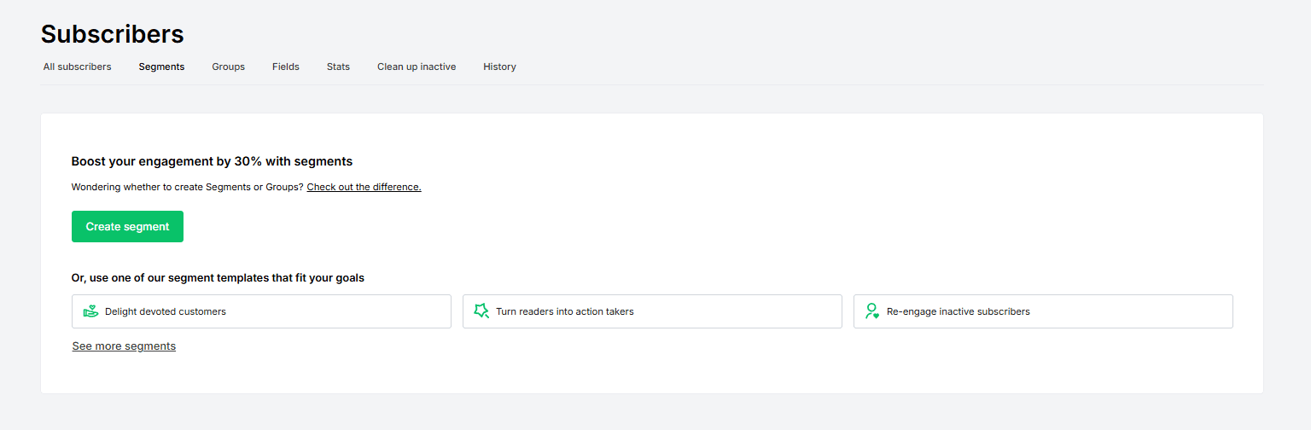Select the Re-engage inactive subscribers template
The image size is (1311, 430).
click(x=1043, y=311)
